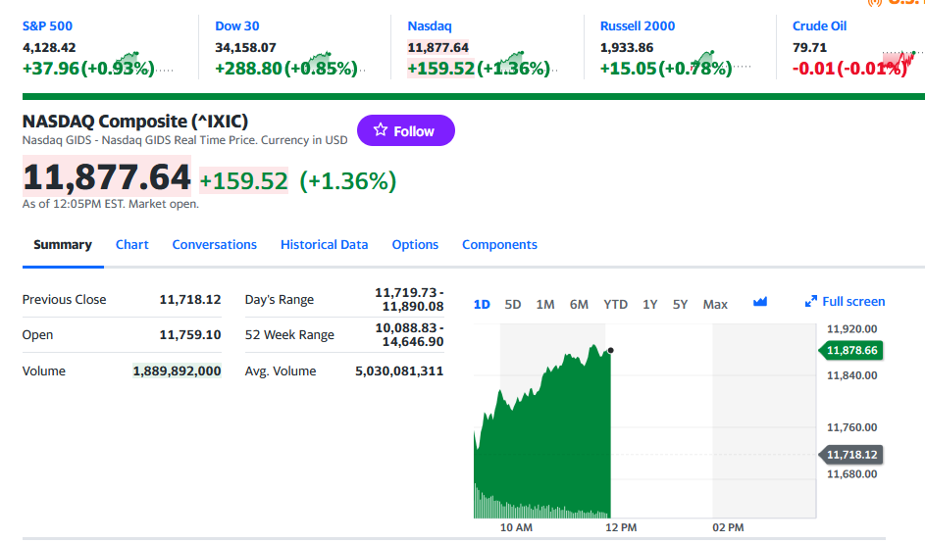
Task: Select the 1M chart range
Action: click(x=545, y=304)
